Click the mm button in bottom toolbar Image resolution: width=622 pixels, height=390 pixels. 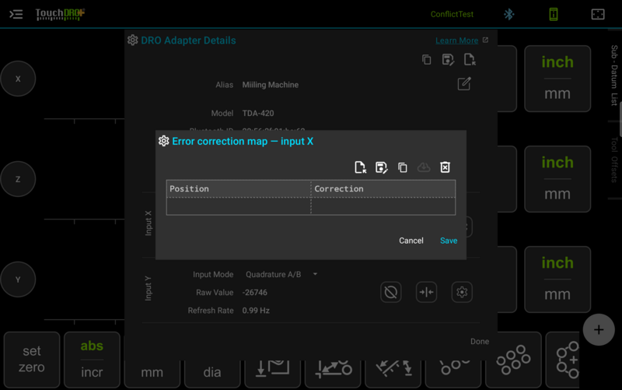(x=152, y=373)
